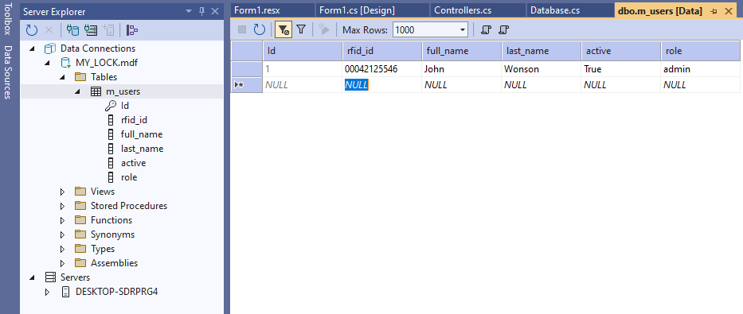This screenshot has height=314, width=743.
Task: Click the purple tree-structure icon in Server Explorer toolbar
Action: click(132, 30)
